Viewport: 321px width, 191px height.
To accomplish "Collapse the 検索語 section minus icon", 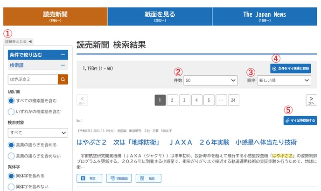I will (x=63, y=66).
